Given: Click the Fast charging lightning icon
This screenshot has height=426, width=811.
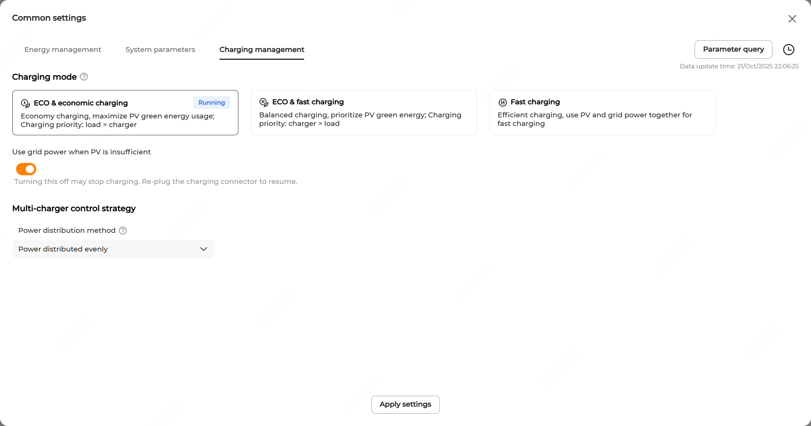Looking at the screenshot, I should pos(503,102).
